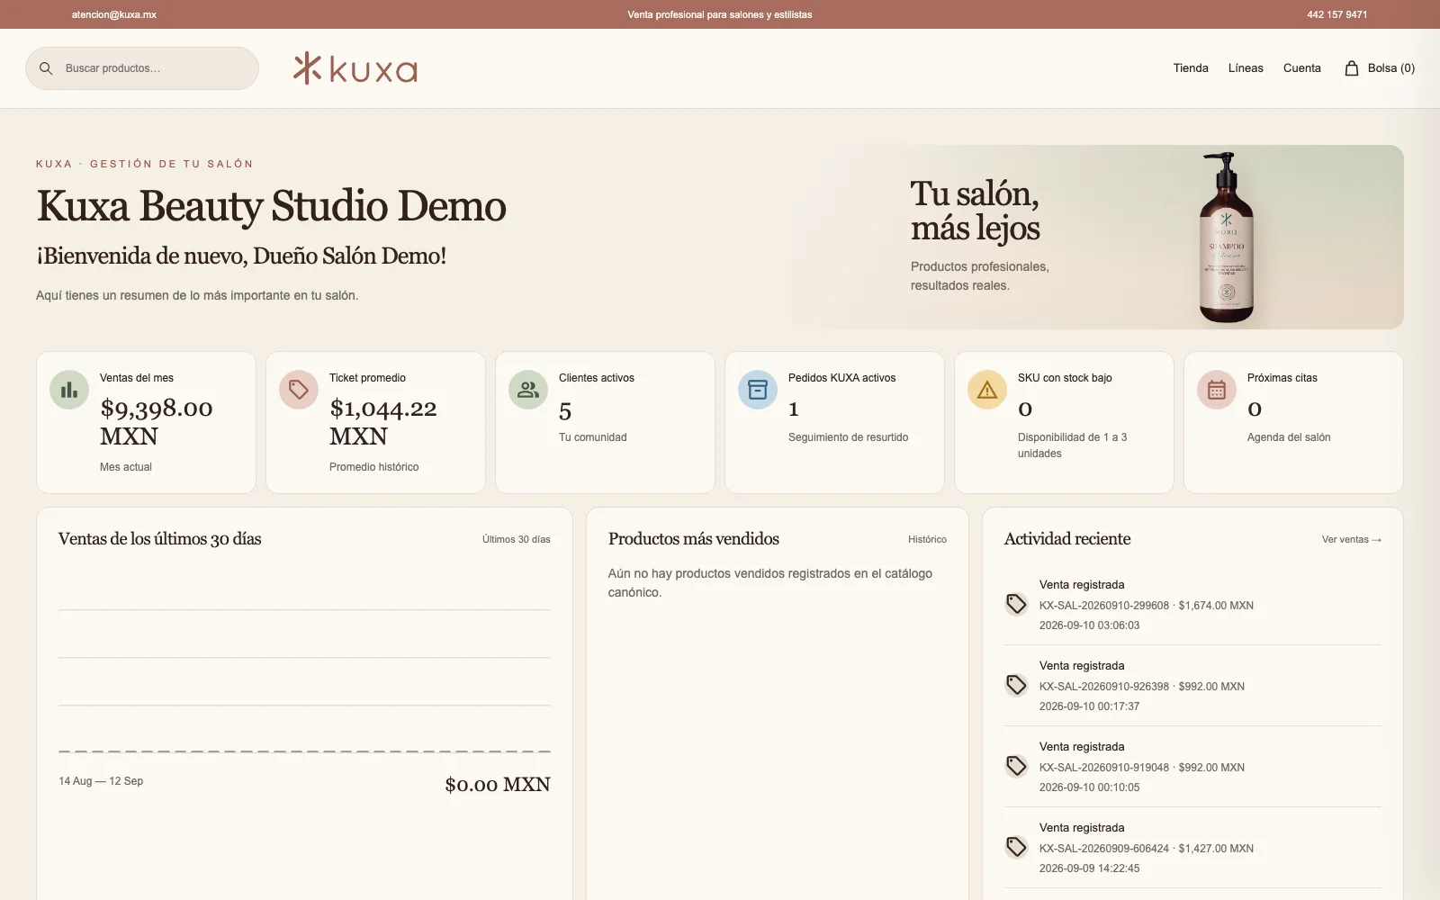
Task: Click the Ventas de los últimos 30 días title
Action: (x=160, y=539)
